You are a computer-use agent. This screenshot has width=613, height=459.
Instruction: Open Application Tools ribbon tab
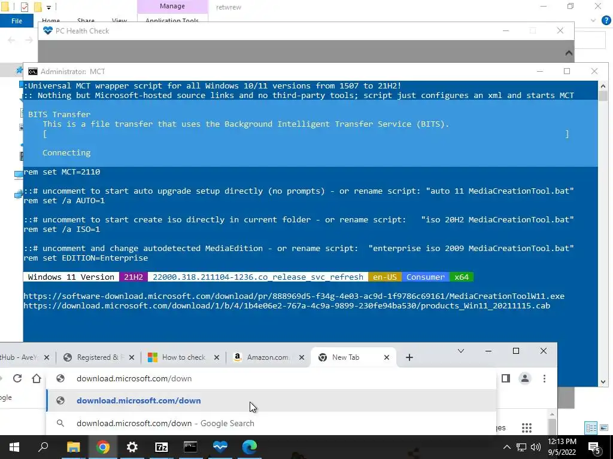[x=172, y=21]
